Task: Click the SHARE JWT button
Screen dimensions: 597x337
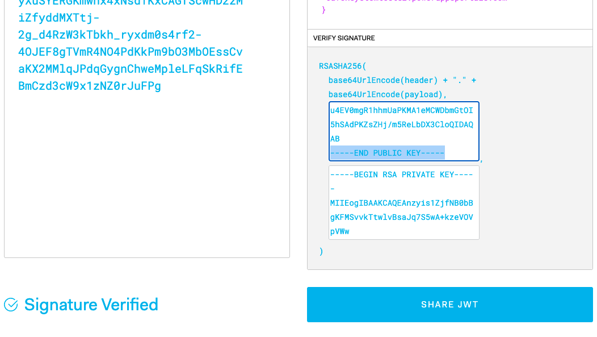Action: pyautogui.click(x=449, y=305)
